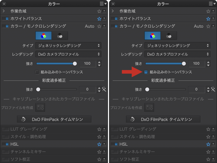The width and height of the screenshot is (217, 163).
Task: Open タイプ dropdown in left panel
Action: pyautogui.click(x=68, y=46)
